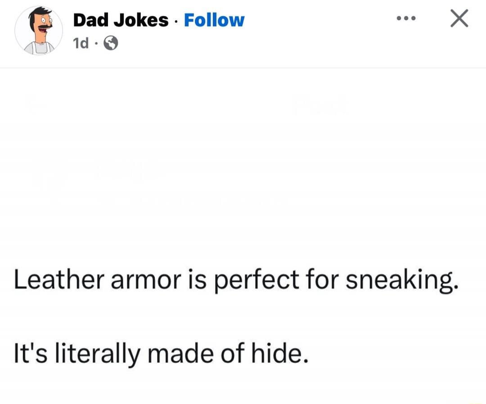Open the Dad Jokes page name link
Screen dimensions: 486x404
pos(121,20)
